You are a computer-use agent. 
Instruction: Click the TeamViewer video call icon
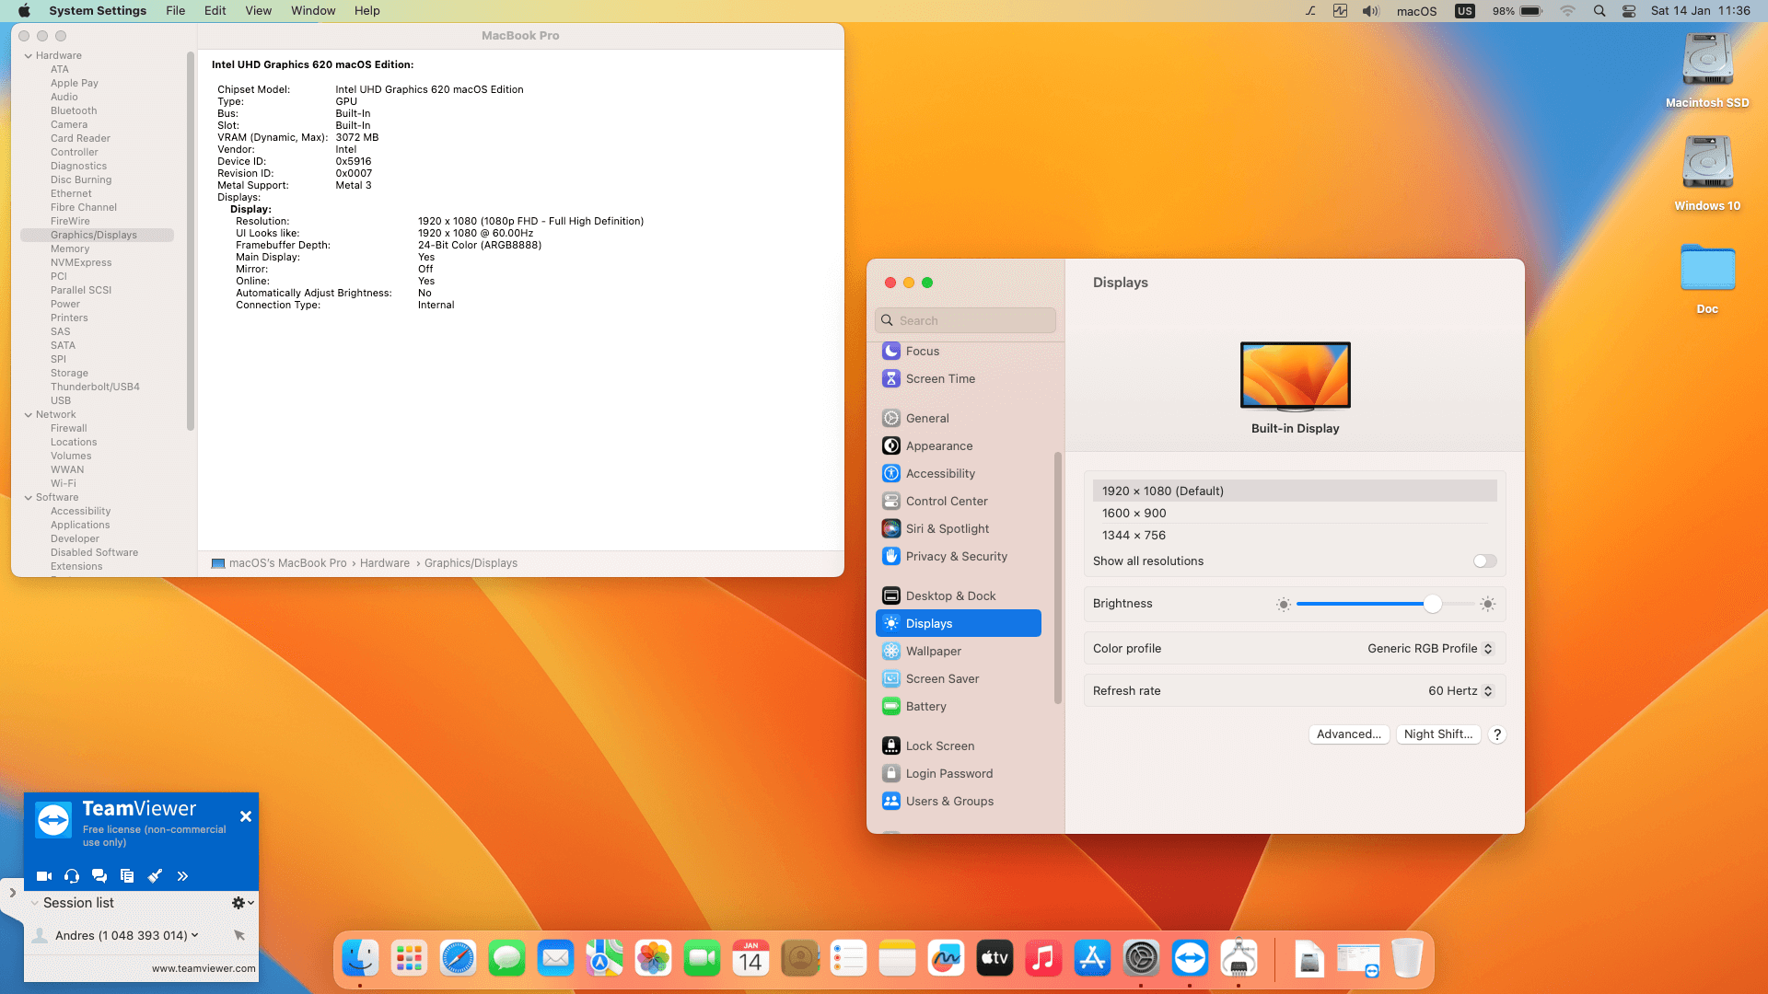[43, 876]
